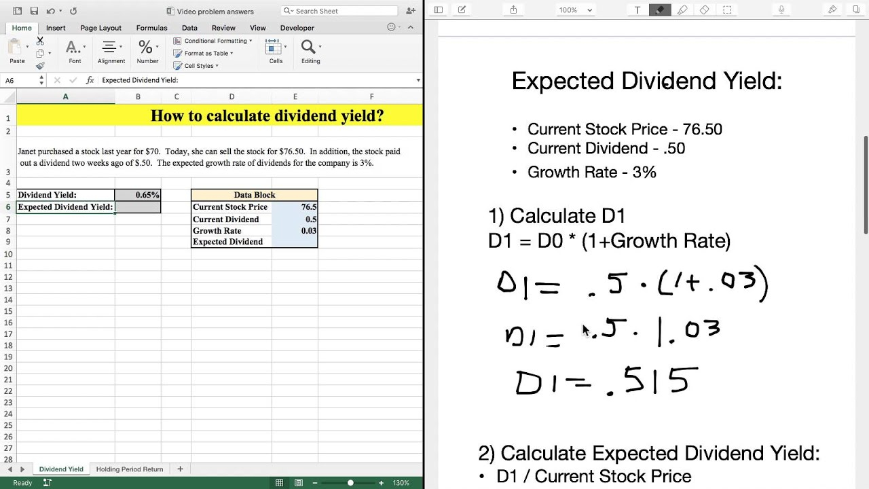The width and height of the screenshot is (869, 489).
Task: Open the Number format group dropdown
Action: coord(147,52)
